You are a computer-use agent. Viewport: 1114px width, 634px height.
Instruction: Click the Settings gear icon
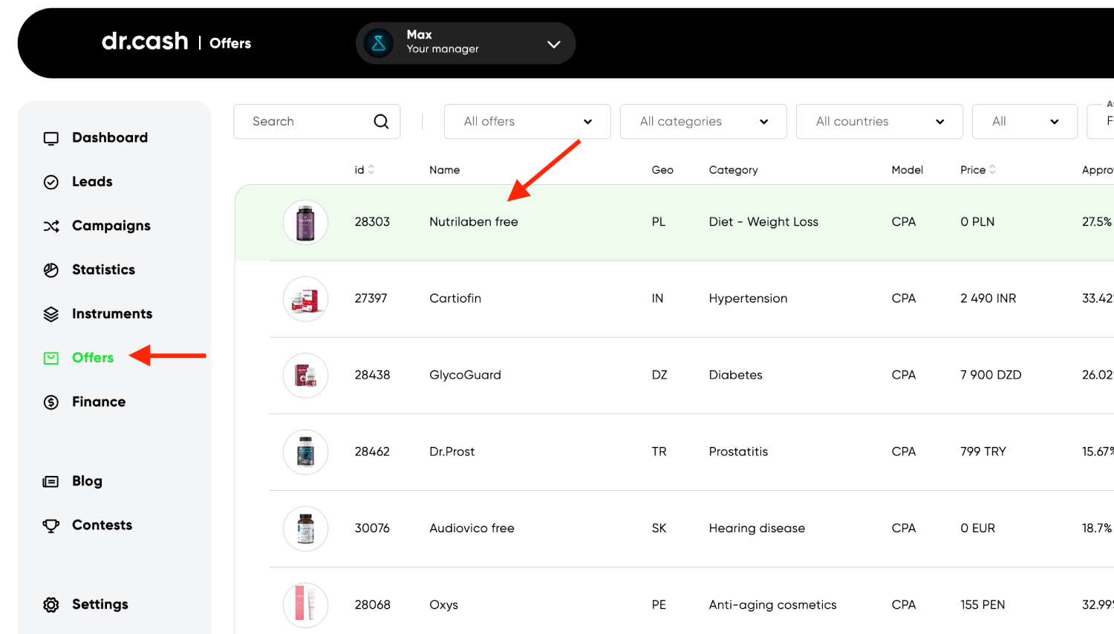pos(51,605)
